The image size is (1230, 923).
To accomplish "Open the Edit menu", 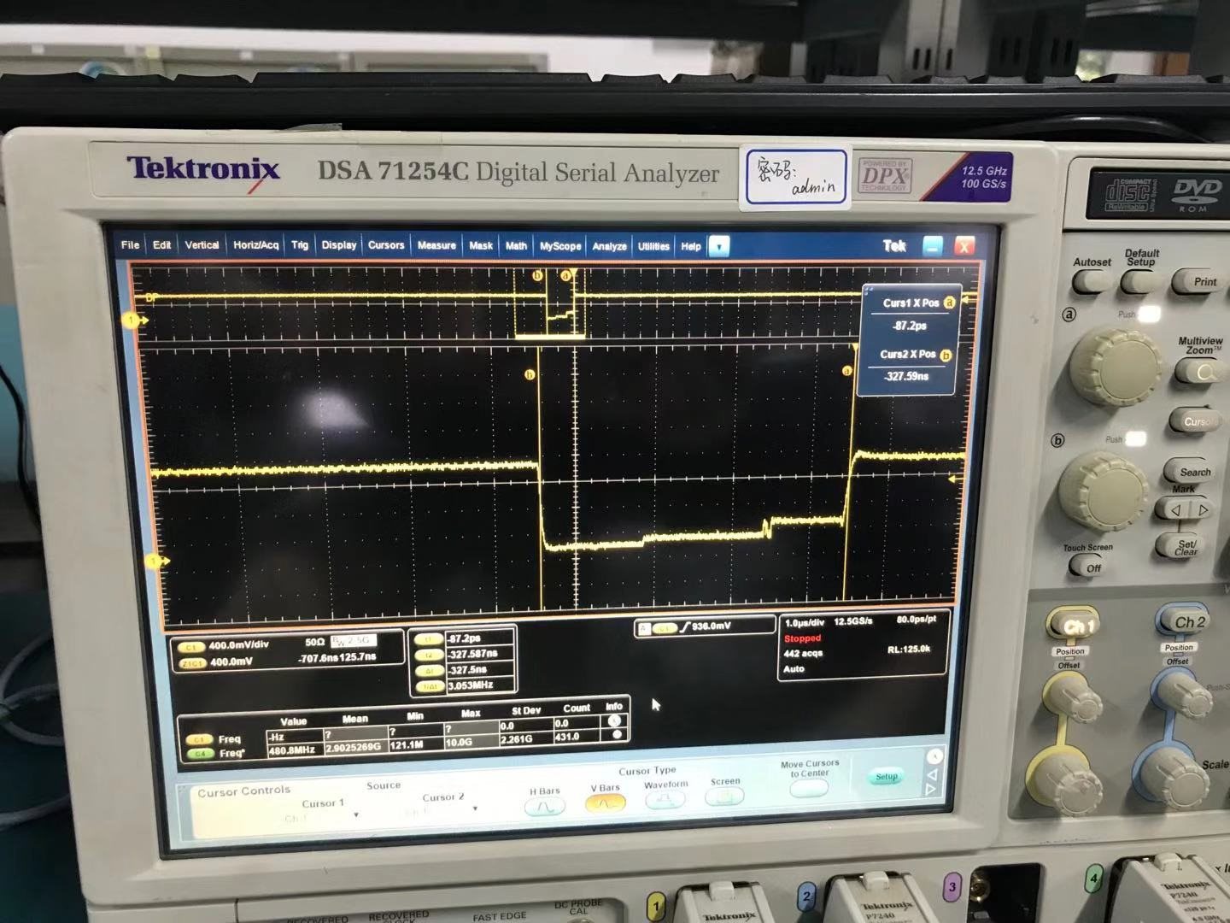I will coord(161,245).
